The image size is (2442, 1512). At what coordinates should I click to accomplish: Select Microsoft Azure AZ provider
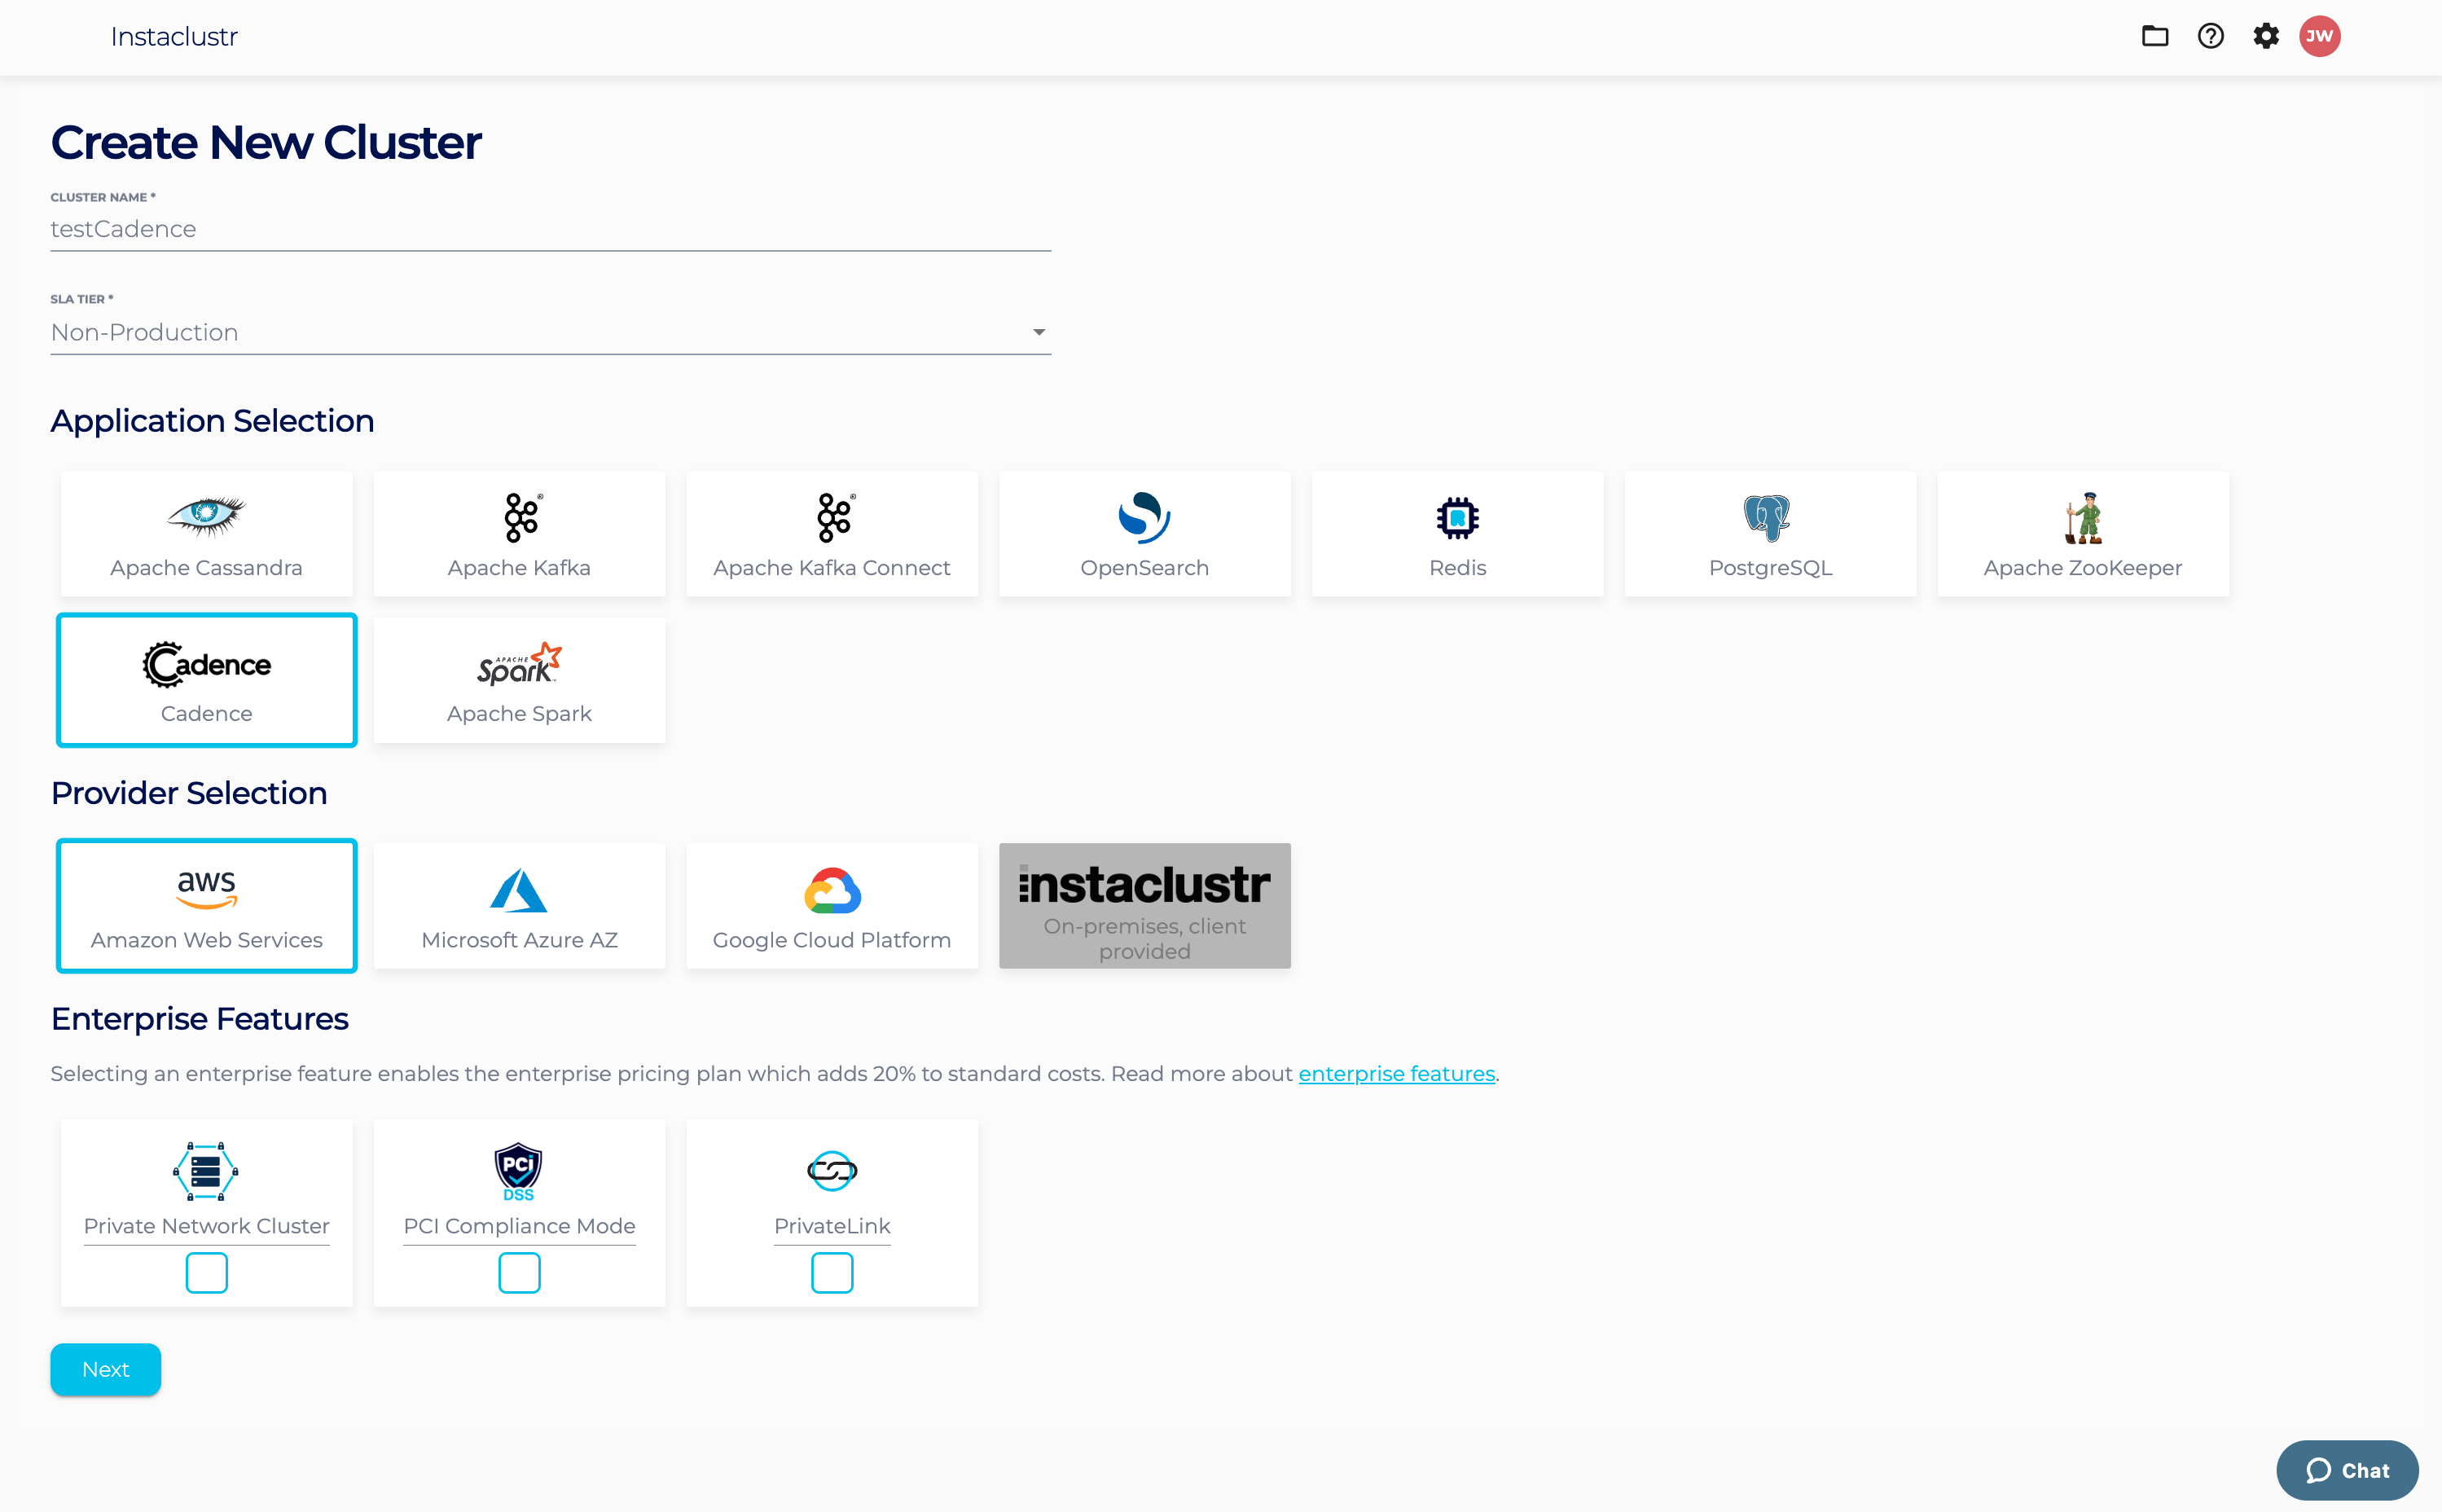[519, 905]
